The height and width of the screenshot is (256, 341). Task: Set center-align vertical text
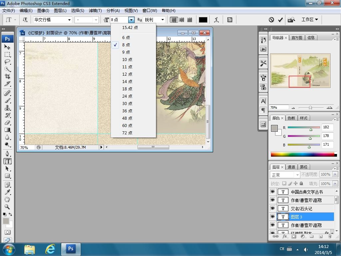[x=182, y=20]
